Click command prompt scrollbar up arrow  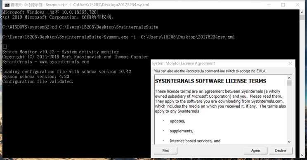[302, 12]
